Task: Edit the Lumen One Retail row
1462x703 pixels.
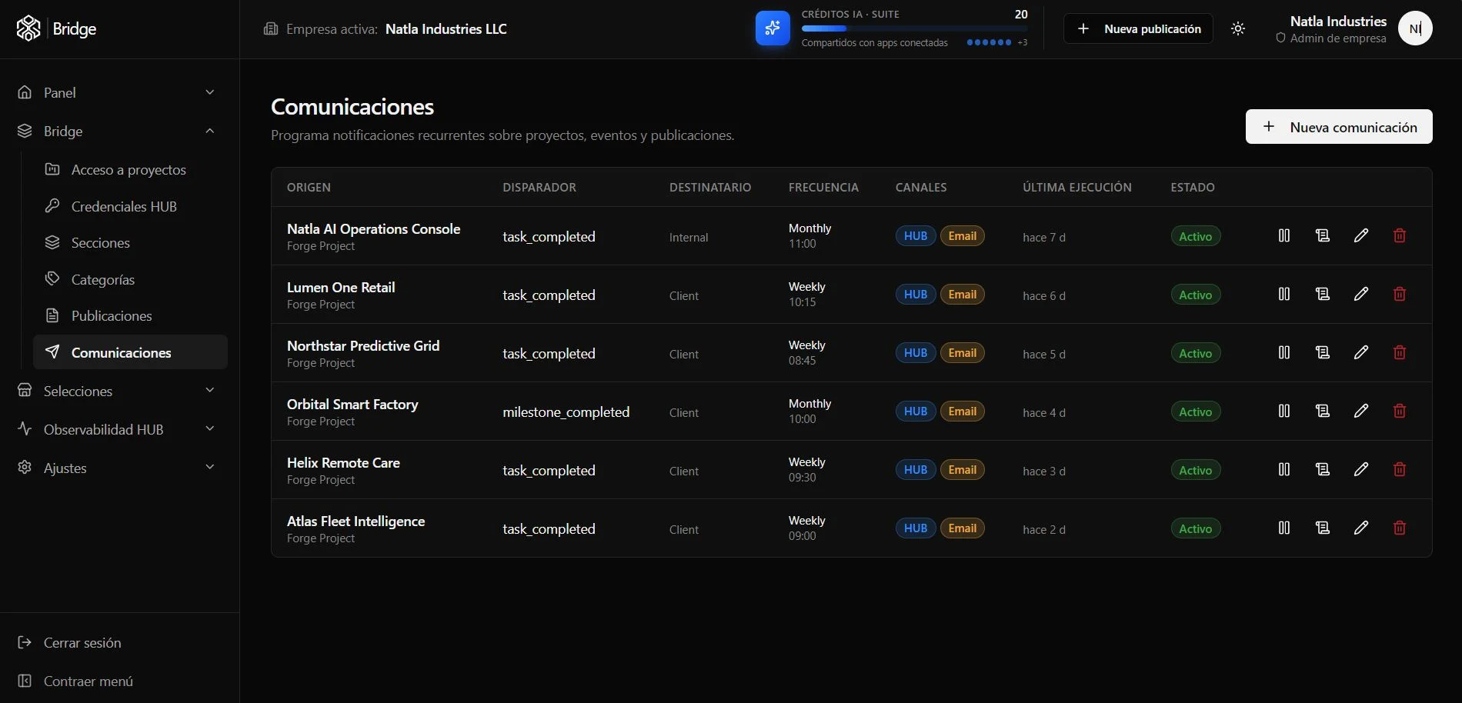Action: coord(1361,294)
